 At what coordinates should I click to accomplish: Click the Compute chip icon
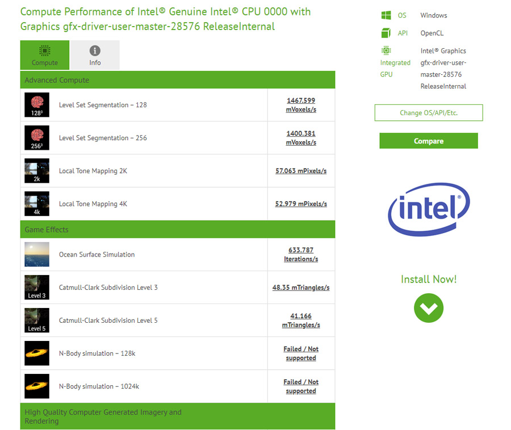coord(45,51)
